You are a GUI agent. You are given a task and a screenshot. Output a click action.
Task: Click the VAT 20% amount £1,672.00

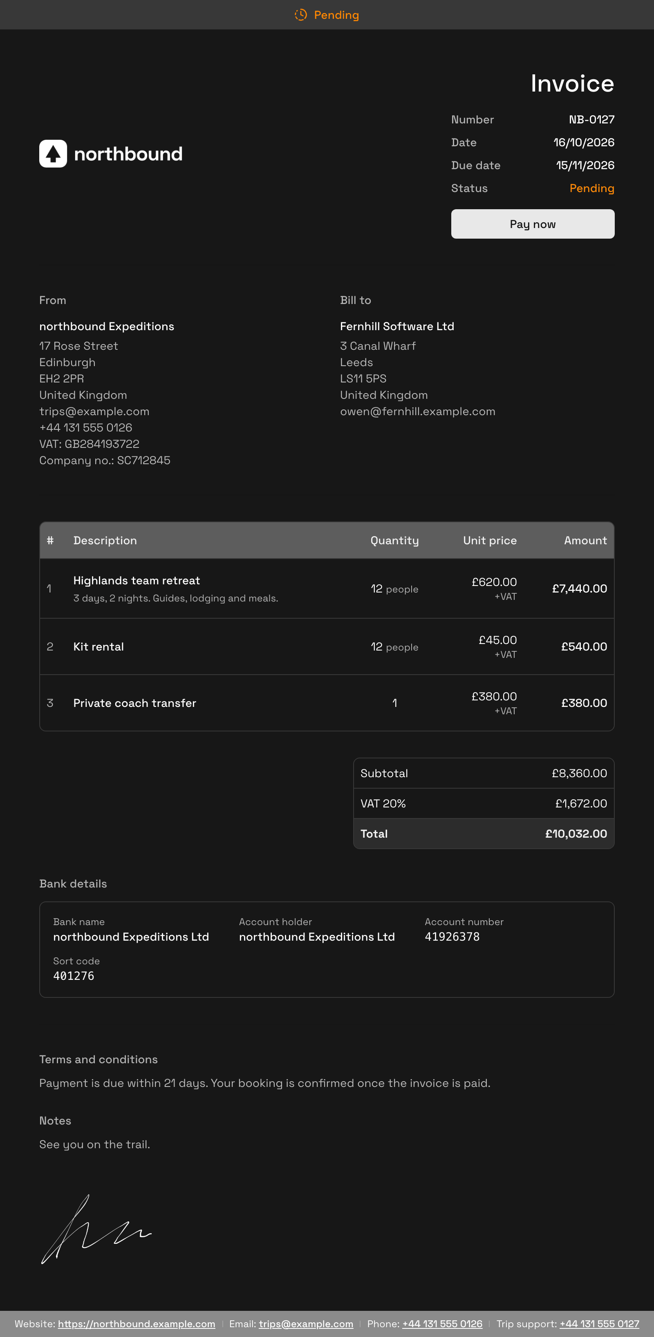coord(581,803)
